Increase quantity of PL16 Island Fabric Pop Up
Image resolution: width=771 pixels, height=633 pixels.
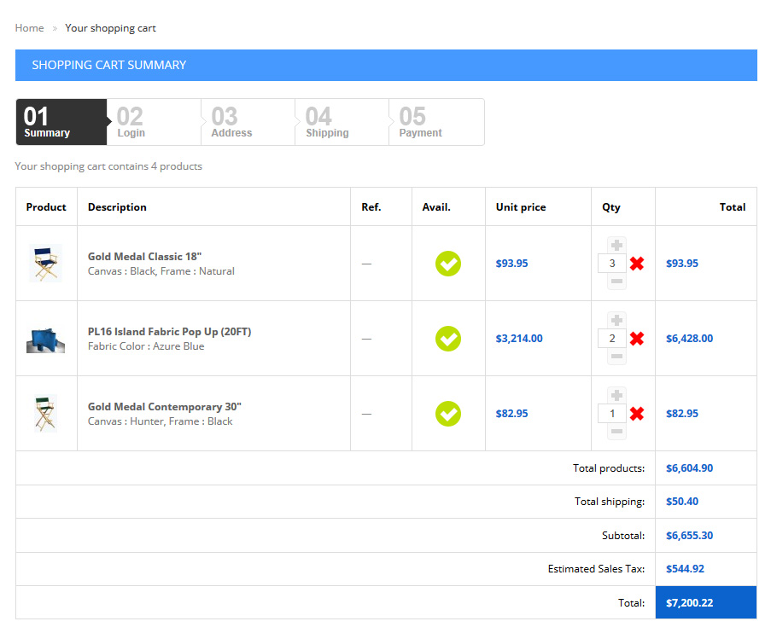coord(616,321)
